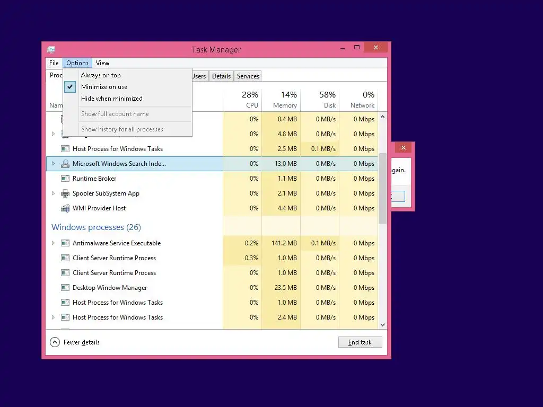Click the Antimalware Service Executable icon
Image resolution: width=543 pixels, height=407 pixels.
(65, 243)
